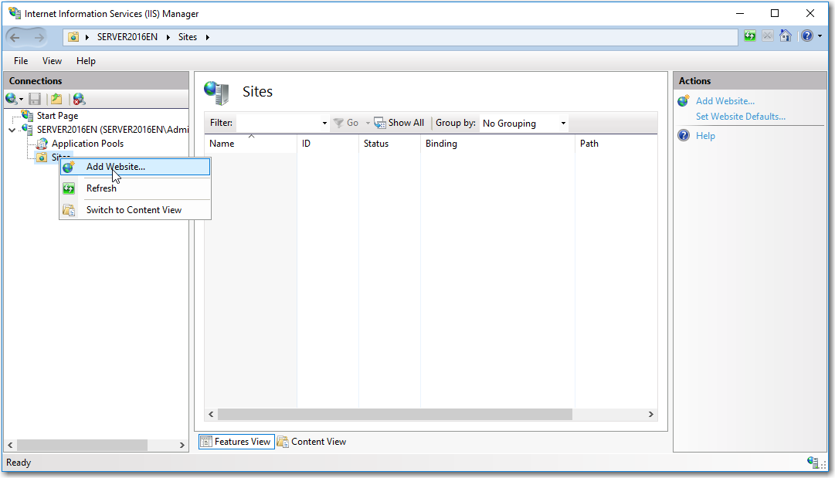Click the Sites list horizontal scrollbar
This screenshot has height=478, width=835.
tap(395, 414)
